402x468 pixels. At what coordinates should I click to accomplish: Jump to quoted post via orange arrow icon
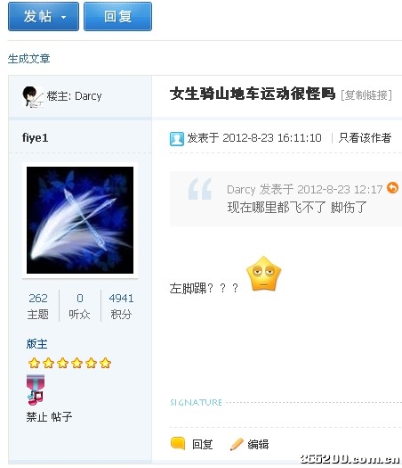click(x=392, y=188)
